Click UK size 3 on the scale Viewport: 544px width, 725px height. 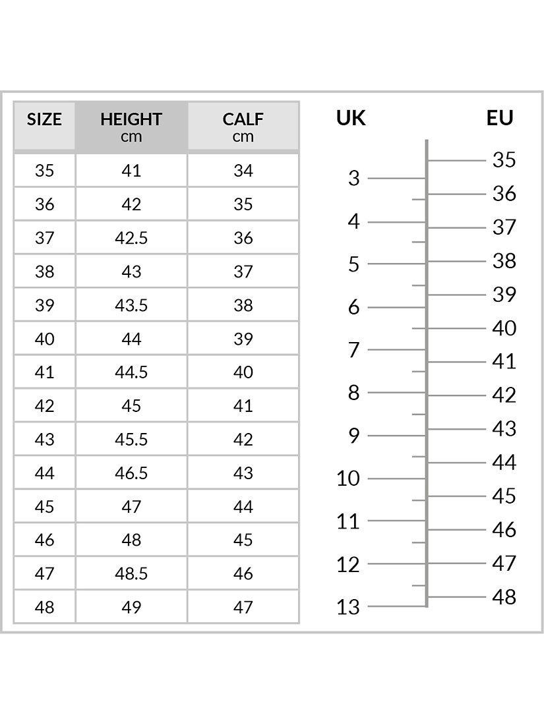tap(354, 178)
